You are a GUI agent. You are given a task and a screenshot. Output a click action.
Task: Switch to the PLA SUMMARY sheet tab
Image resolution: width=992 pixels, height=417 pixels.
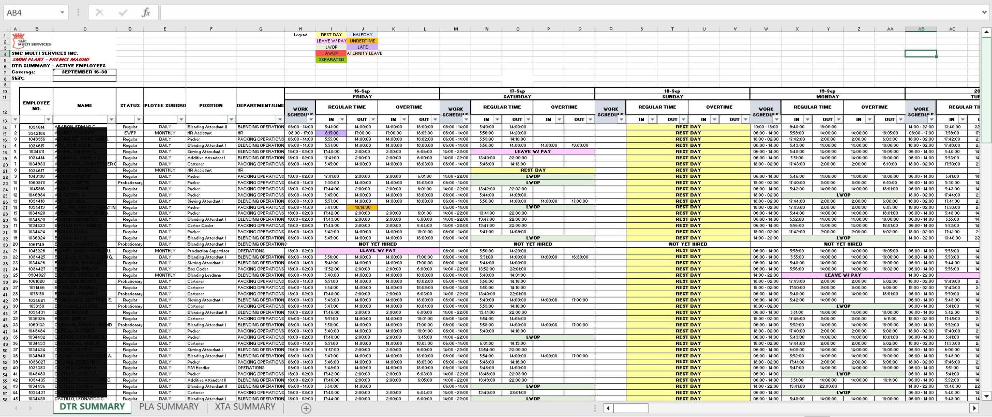[169, 407]
